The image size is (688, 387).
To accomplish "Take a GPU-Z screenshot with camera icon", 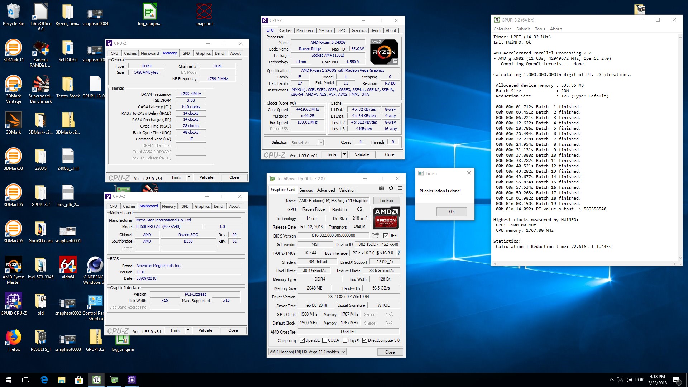I will (382, 188).
